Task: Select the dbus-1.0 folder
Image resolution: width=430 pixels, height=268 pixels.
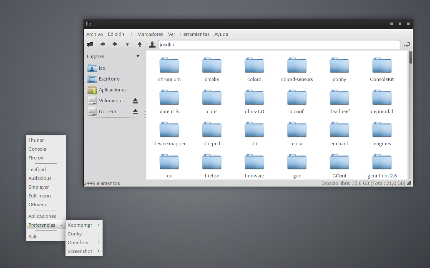Action: point(254,102)
